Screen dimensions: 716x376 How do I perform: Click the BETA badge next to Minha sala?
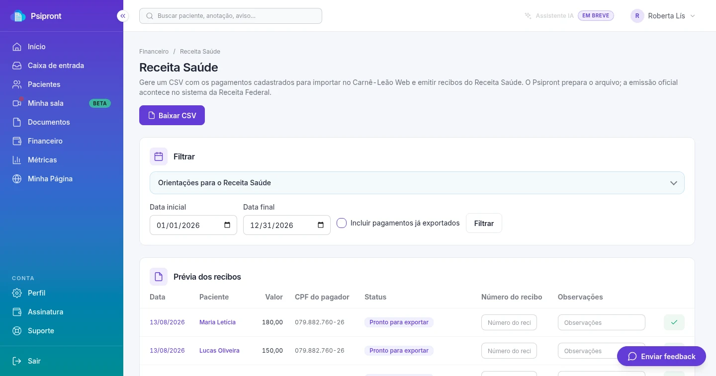(x=100, y=103)
